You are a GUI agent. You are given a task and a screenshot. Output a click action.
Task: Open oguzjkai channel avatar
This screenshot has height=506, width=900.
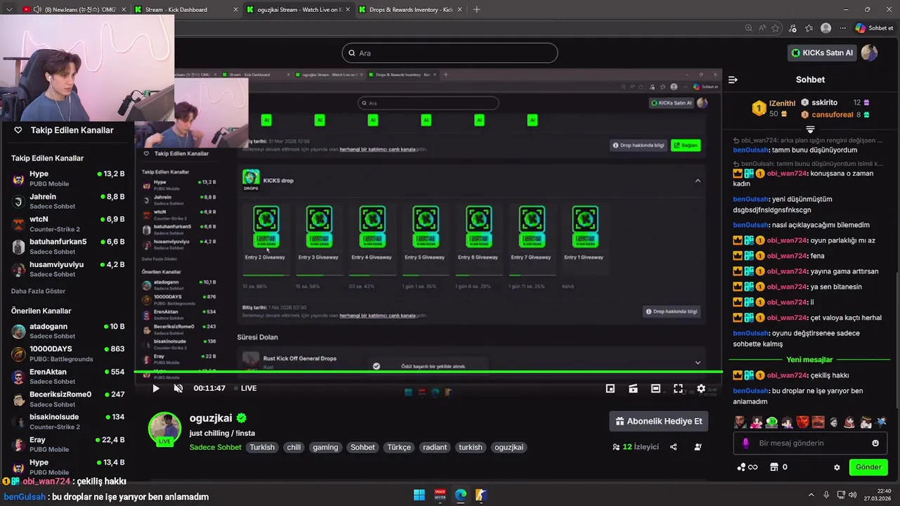[x=165, y=429]
